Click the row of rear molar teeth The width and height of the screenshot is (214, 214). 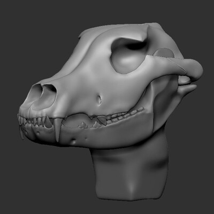(x=125, y=116)
